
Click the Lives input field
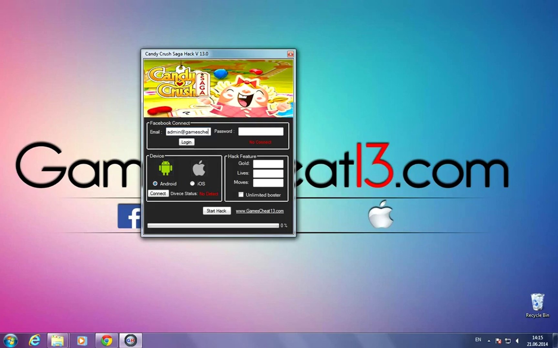[268, 173]
